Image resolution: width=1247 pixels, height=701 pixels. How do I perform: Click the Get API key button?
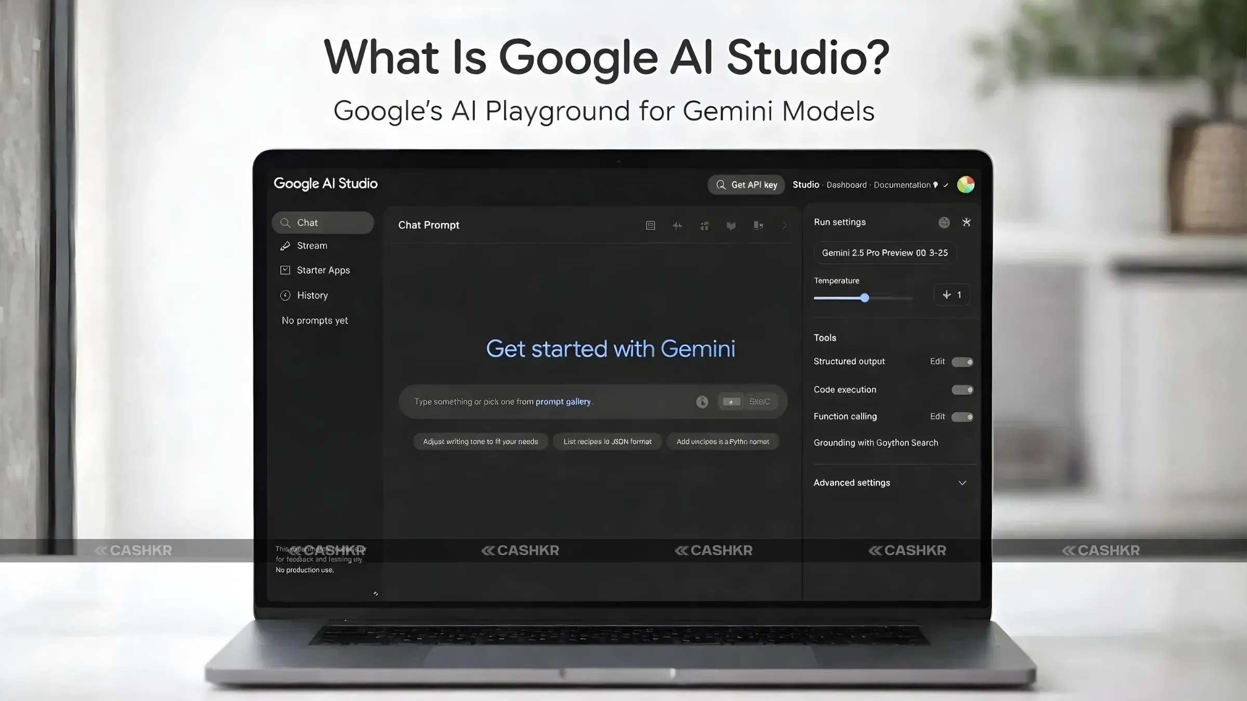coord(746,184)
